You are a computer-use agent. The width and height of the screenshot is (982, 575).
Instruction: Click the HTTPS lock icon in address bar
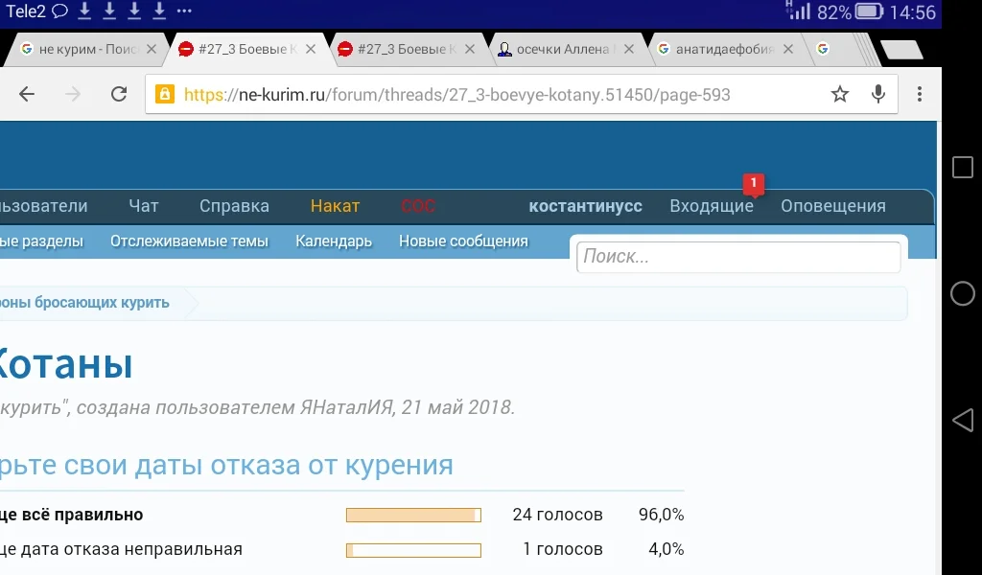[165, 94]
